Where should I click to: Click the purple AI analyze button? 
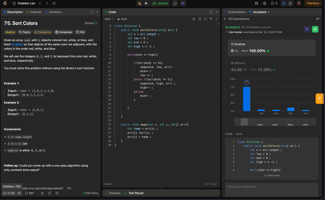coord(307,29)
